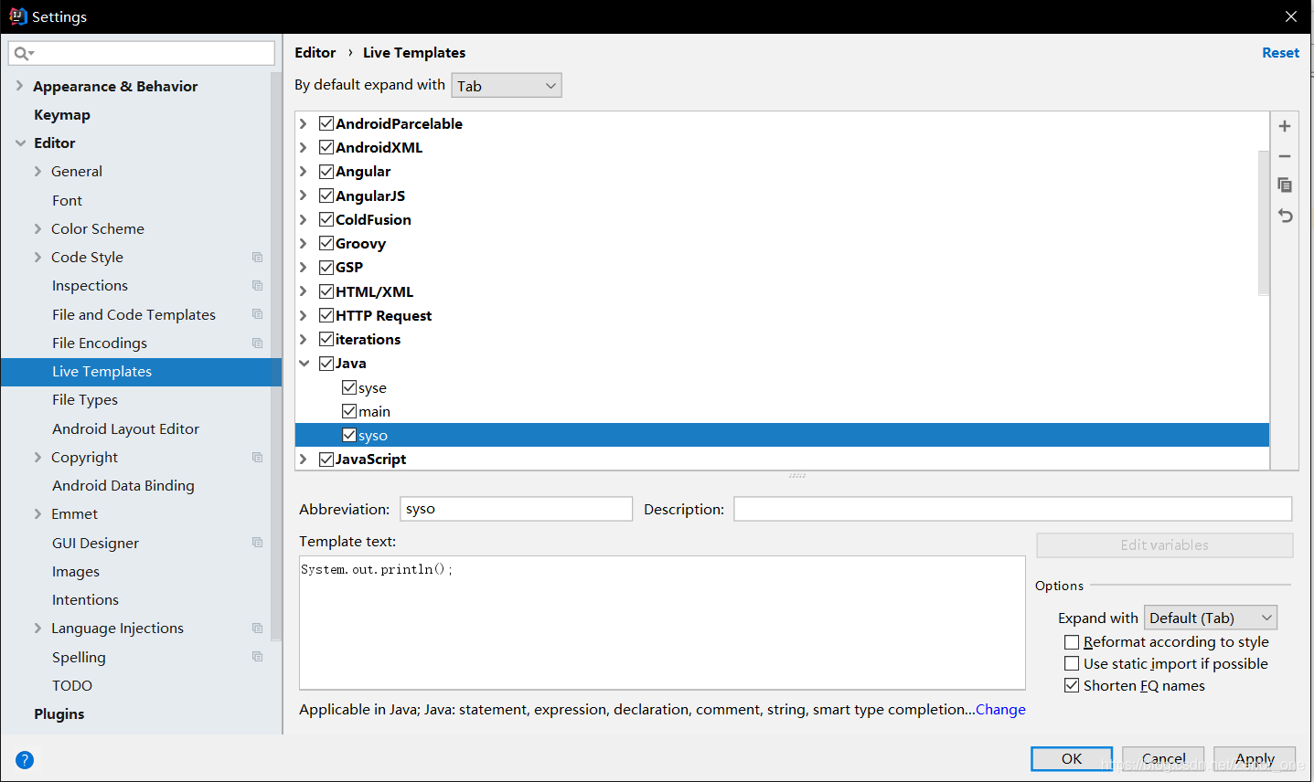The height and width of the screenshot is (782, 1314).
Task: Focus the Abbreviation input field
Action: coord(517,509)
